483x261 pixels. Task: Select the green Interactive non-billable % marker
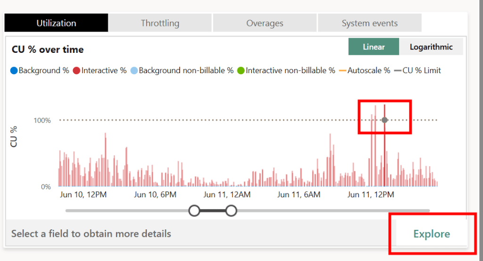[241, 71]
